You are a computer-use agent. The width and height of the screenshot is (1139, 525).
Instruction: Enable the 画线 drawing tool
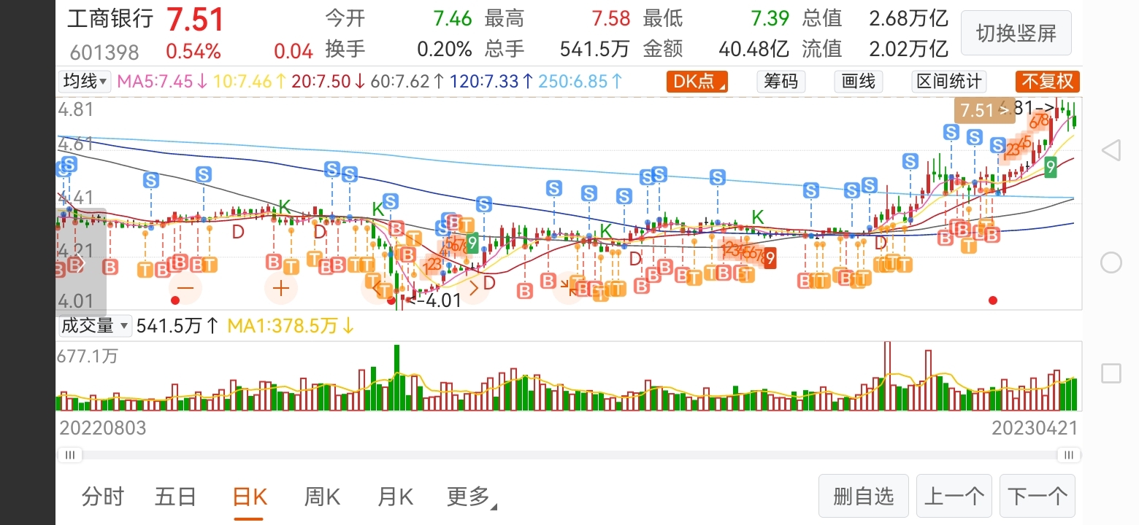coord(859,81)
